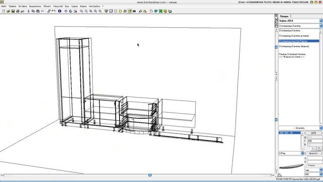Click the Copy icon in toolbar
Viewport: 323px width, 182px height.
point(33,11)
